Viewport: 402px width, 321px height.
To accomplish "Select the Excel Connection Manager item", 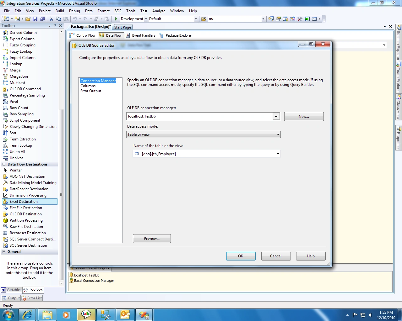I will [x=91, y=281].
